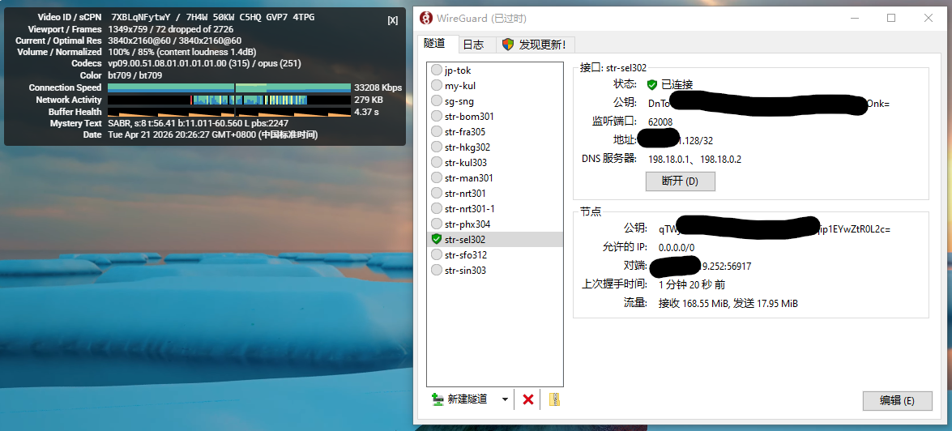Click status circle icon for str-sfo312
The height and width of the screenshot is (431, 952).
(436, 255)
